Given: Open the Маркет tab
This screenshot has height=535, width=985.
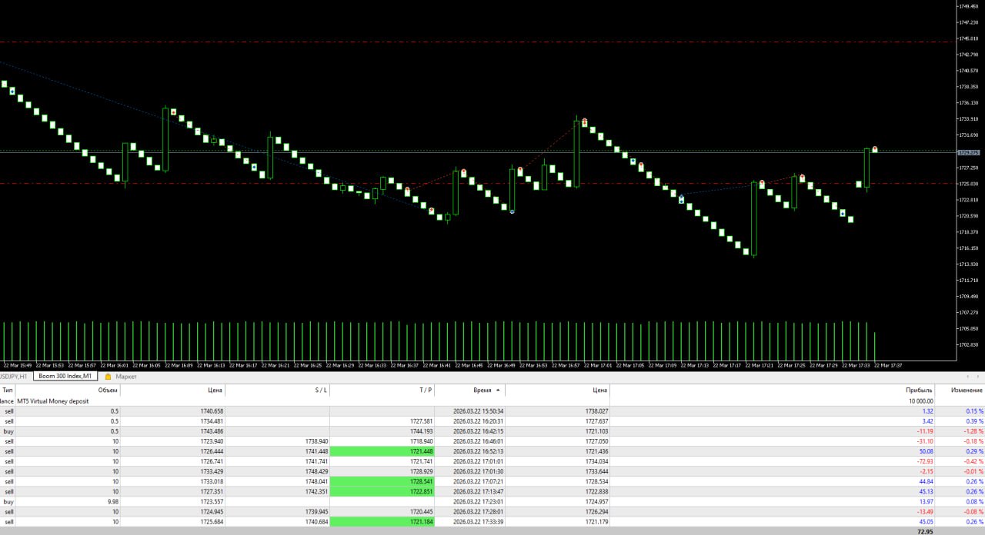Looking at the screenshot, I should (x=125, y=377).
